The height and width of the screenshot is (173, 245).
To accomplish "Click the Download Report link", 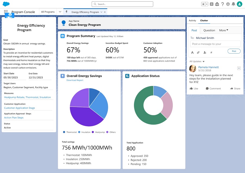I will 75,80.
